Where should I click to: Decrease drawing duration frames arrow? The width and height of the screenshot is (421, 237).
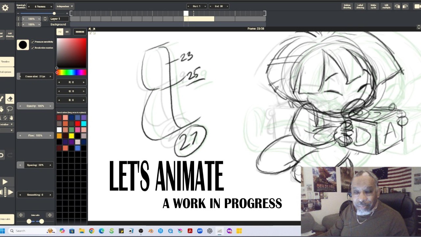[x=29, y=6]
